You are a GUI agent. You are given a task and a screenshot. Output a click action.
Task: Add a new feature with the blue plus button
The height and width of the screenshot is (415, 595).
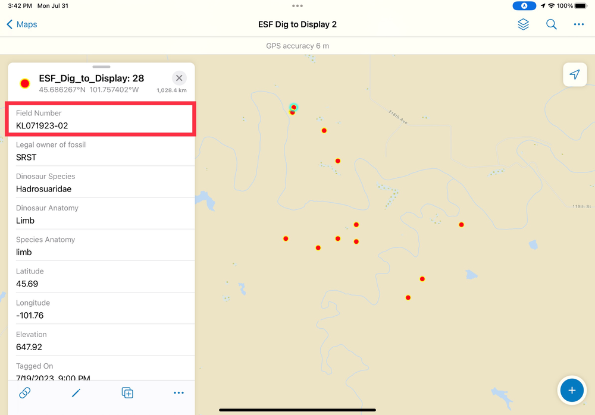(x=572, y=390)
